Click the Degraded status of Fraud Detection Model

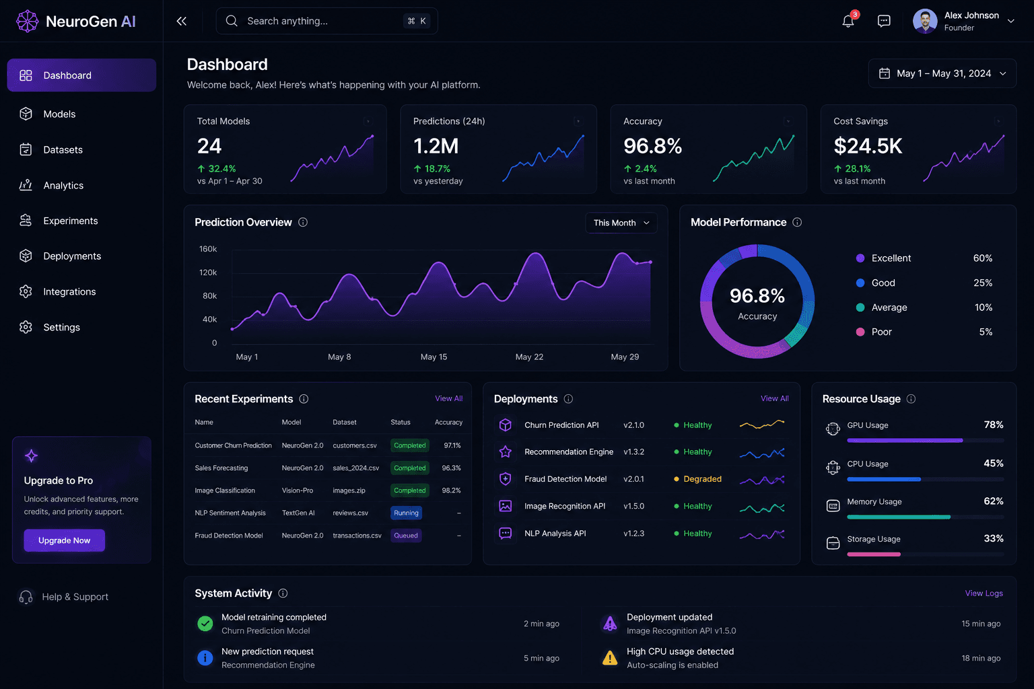698,479
